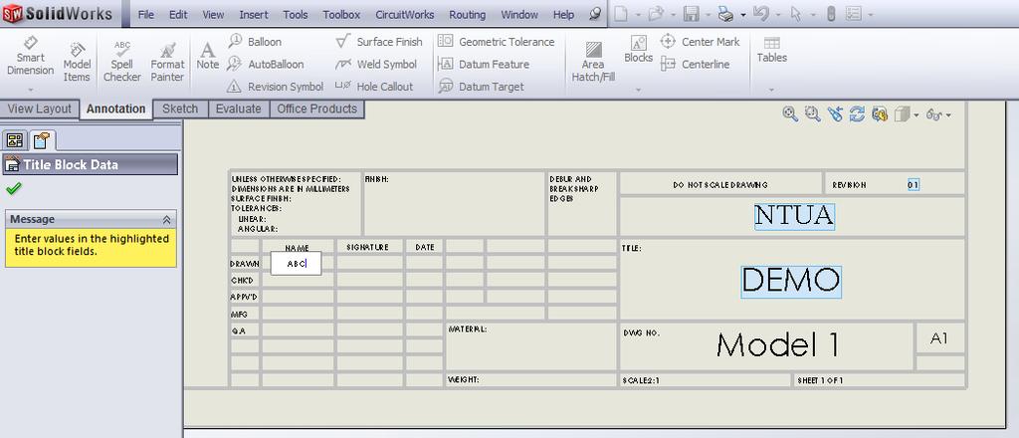Choose the AutoBalloon tool
This screenshot has width=1019, height=438.
pos(265,64)
